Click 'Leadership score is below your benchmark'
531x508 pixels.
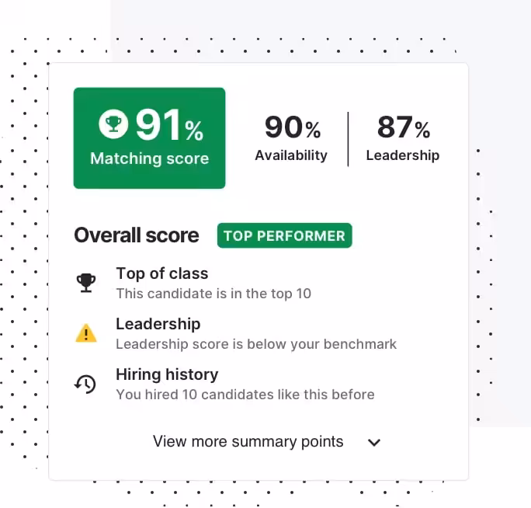[256, 344]
